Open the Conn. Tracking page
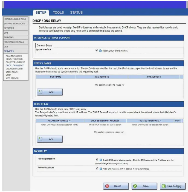 coord(14,59)
